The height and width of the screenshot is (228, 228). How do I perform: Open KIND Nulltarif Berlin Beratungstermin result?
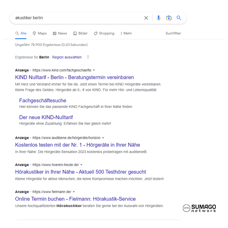click(x=74, y=78)
